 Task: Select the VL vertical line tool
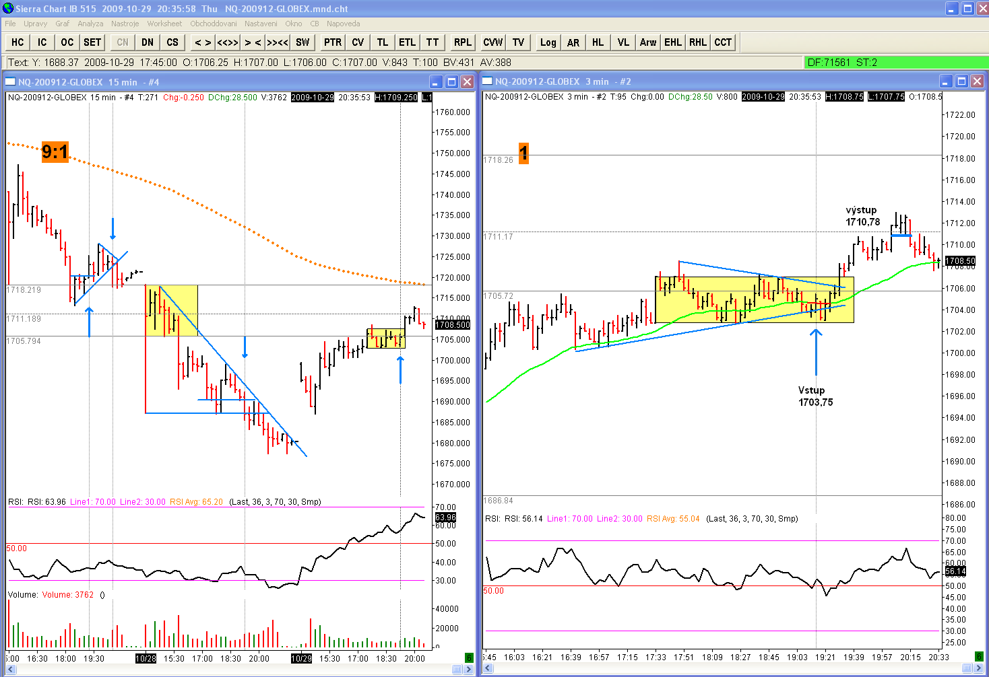tap(623, 42)
